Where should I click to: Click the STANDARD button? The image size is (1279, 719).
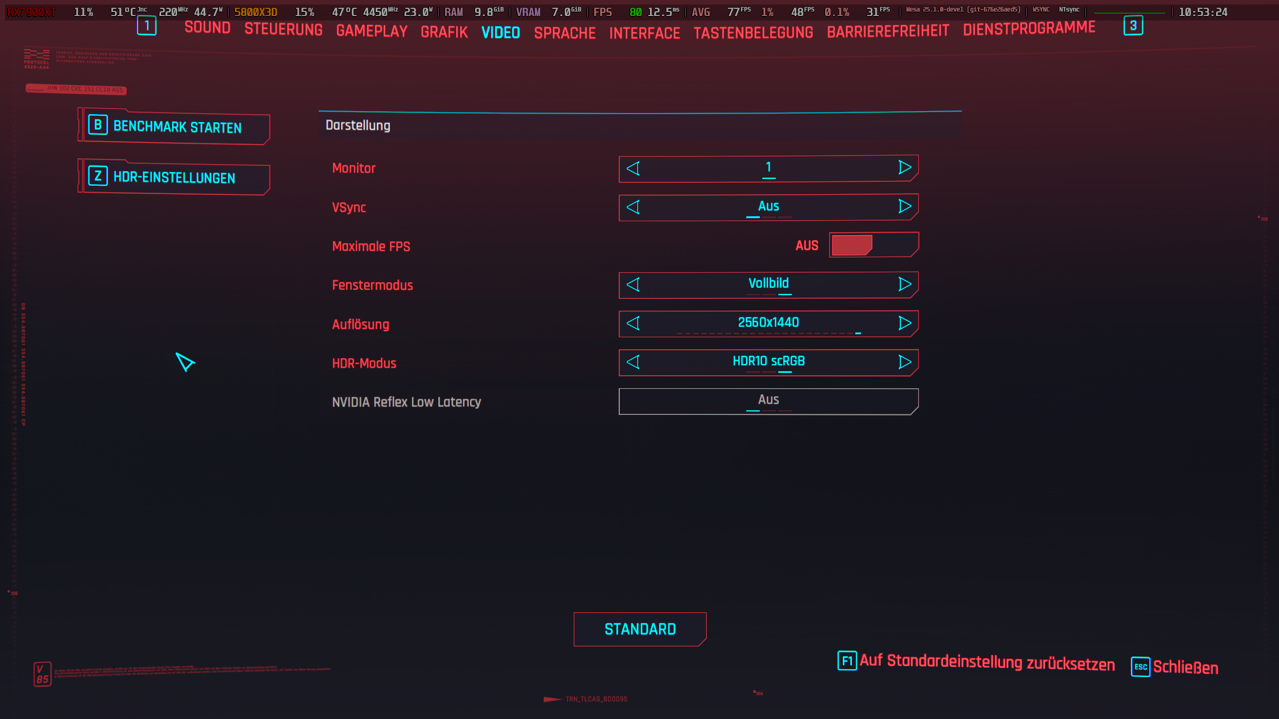(x=640, y=629)
